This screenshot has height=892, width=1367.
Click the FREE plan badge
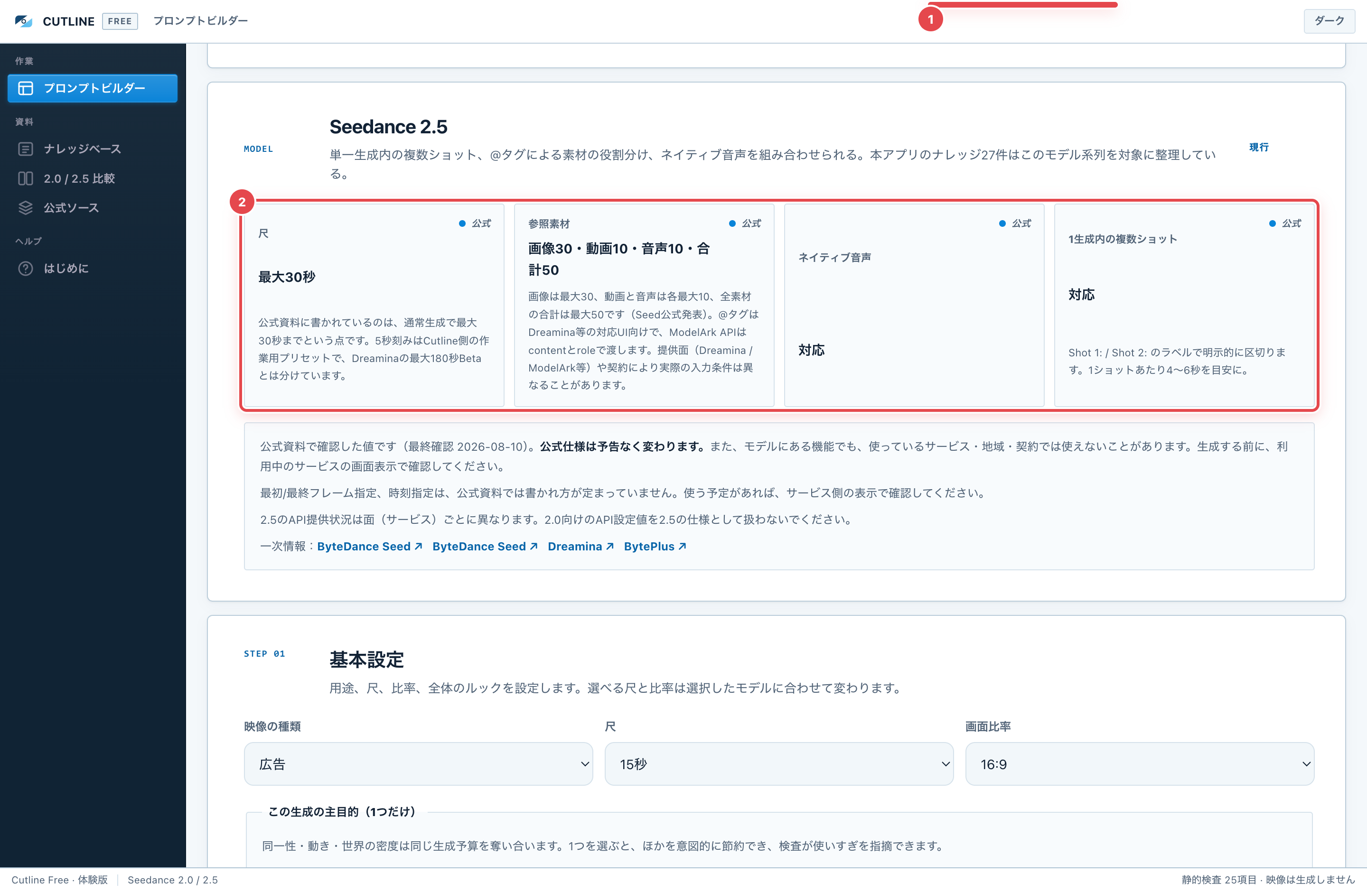[120, 21]
